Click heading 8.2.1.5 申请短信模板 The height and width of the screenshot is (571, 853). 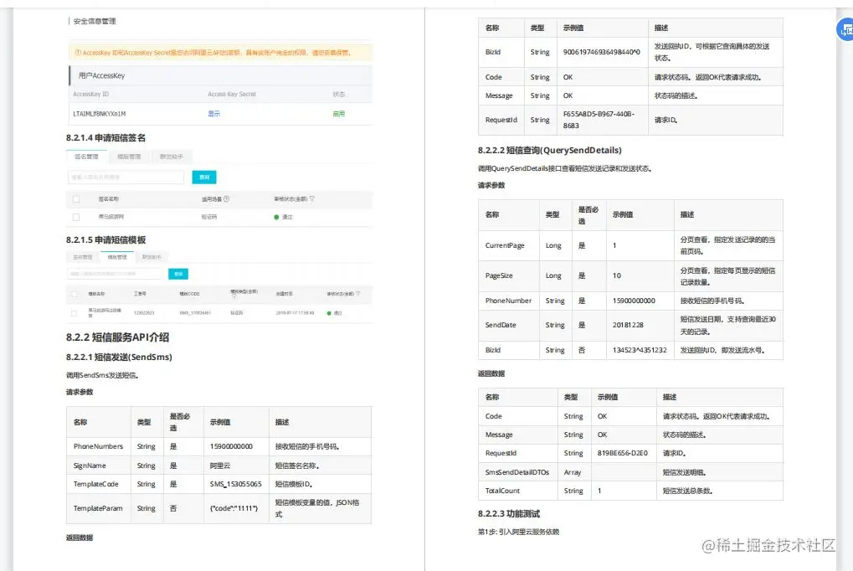tap(105, 240)
